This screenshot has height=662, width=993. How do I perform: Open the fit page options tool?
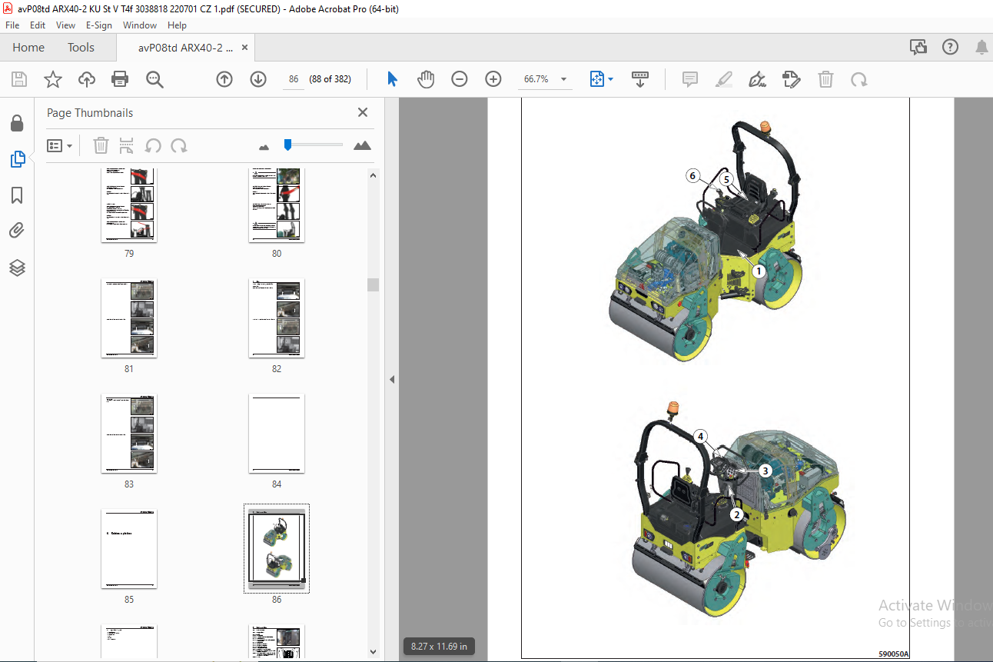(x=597, y=79)
